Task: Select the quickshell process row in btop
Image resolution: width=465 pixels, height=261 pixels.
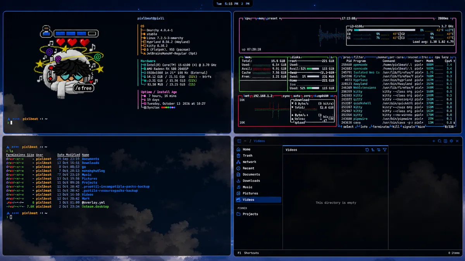Action: [x=397, y=103]
